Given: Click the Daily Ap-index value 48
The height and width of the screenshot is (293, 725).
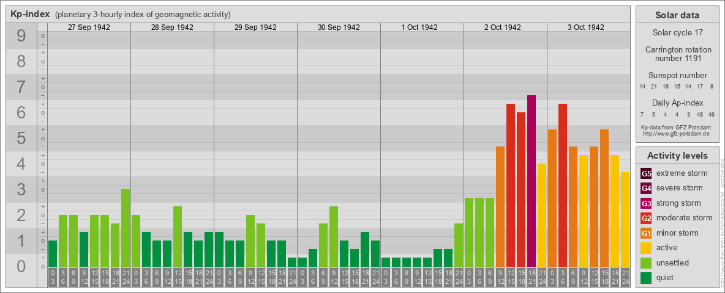Looking at the screenshot, I should pyautogui.click(x=701, y=114).
